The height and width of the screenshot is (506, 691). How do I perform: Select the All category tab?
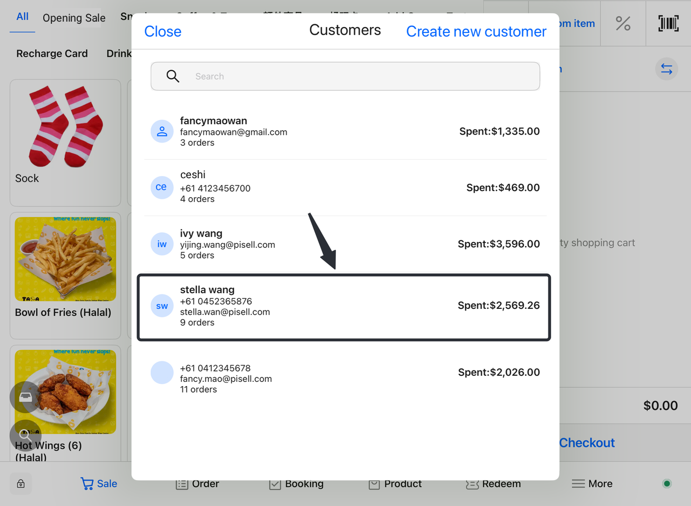tap(23, 17)
